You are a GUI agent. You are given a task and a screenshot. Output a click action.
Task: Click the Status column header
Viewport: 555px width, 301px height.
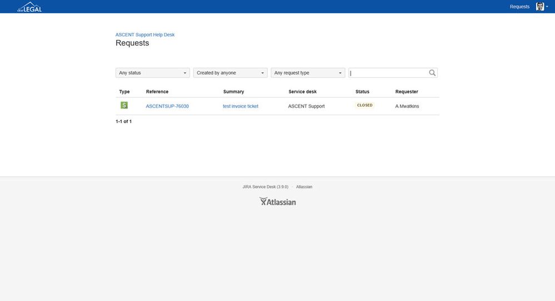362,91
